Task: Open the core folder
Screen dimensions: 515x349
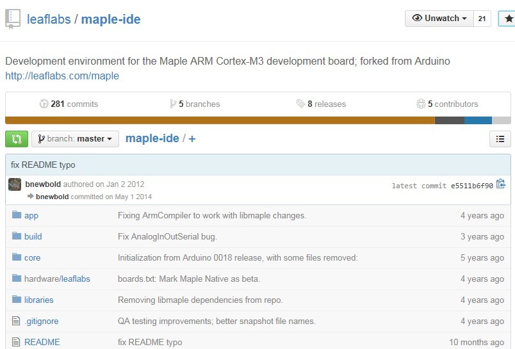Action: pyautogui.click(x=32, y=257)
